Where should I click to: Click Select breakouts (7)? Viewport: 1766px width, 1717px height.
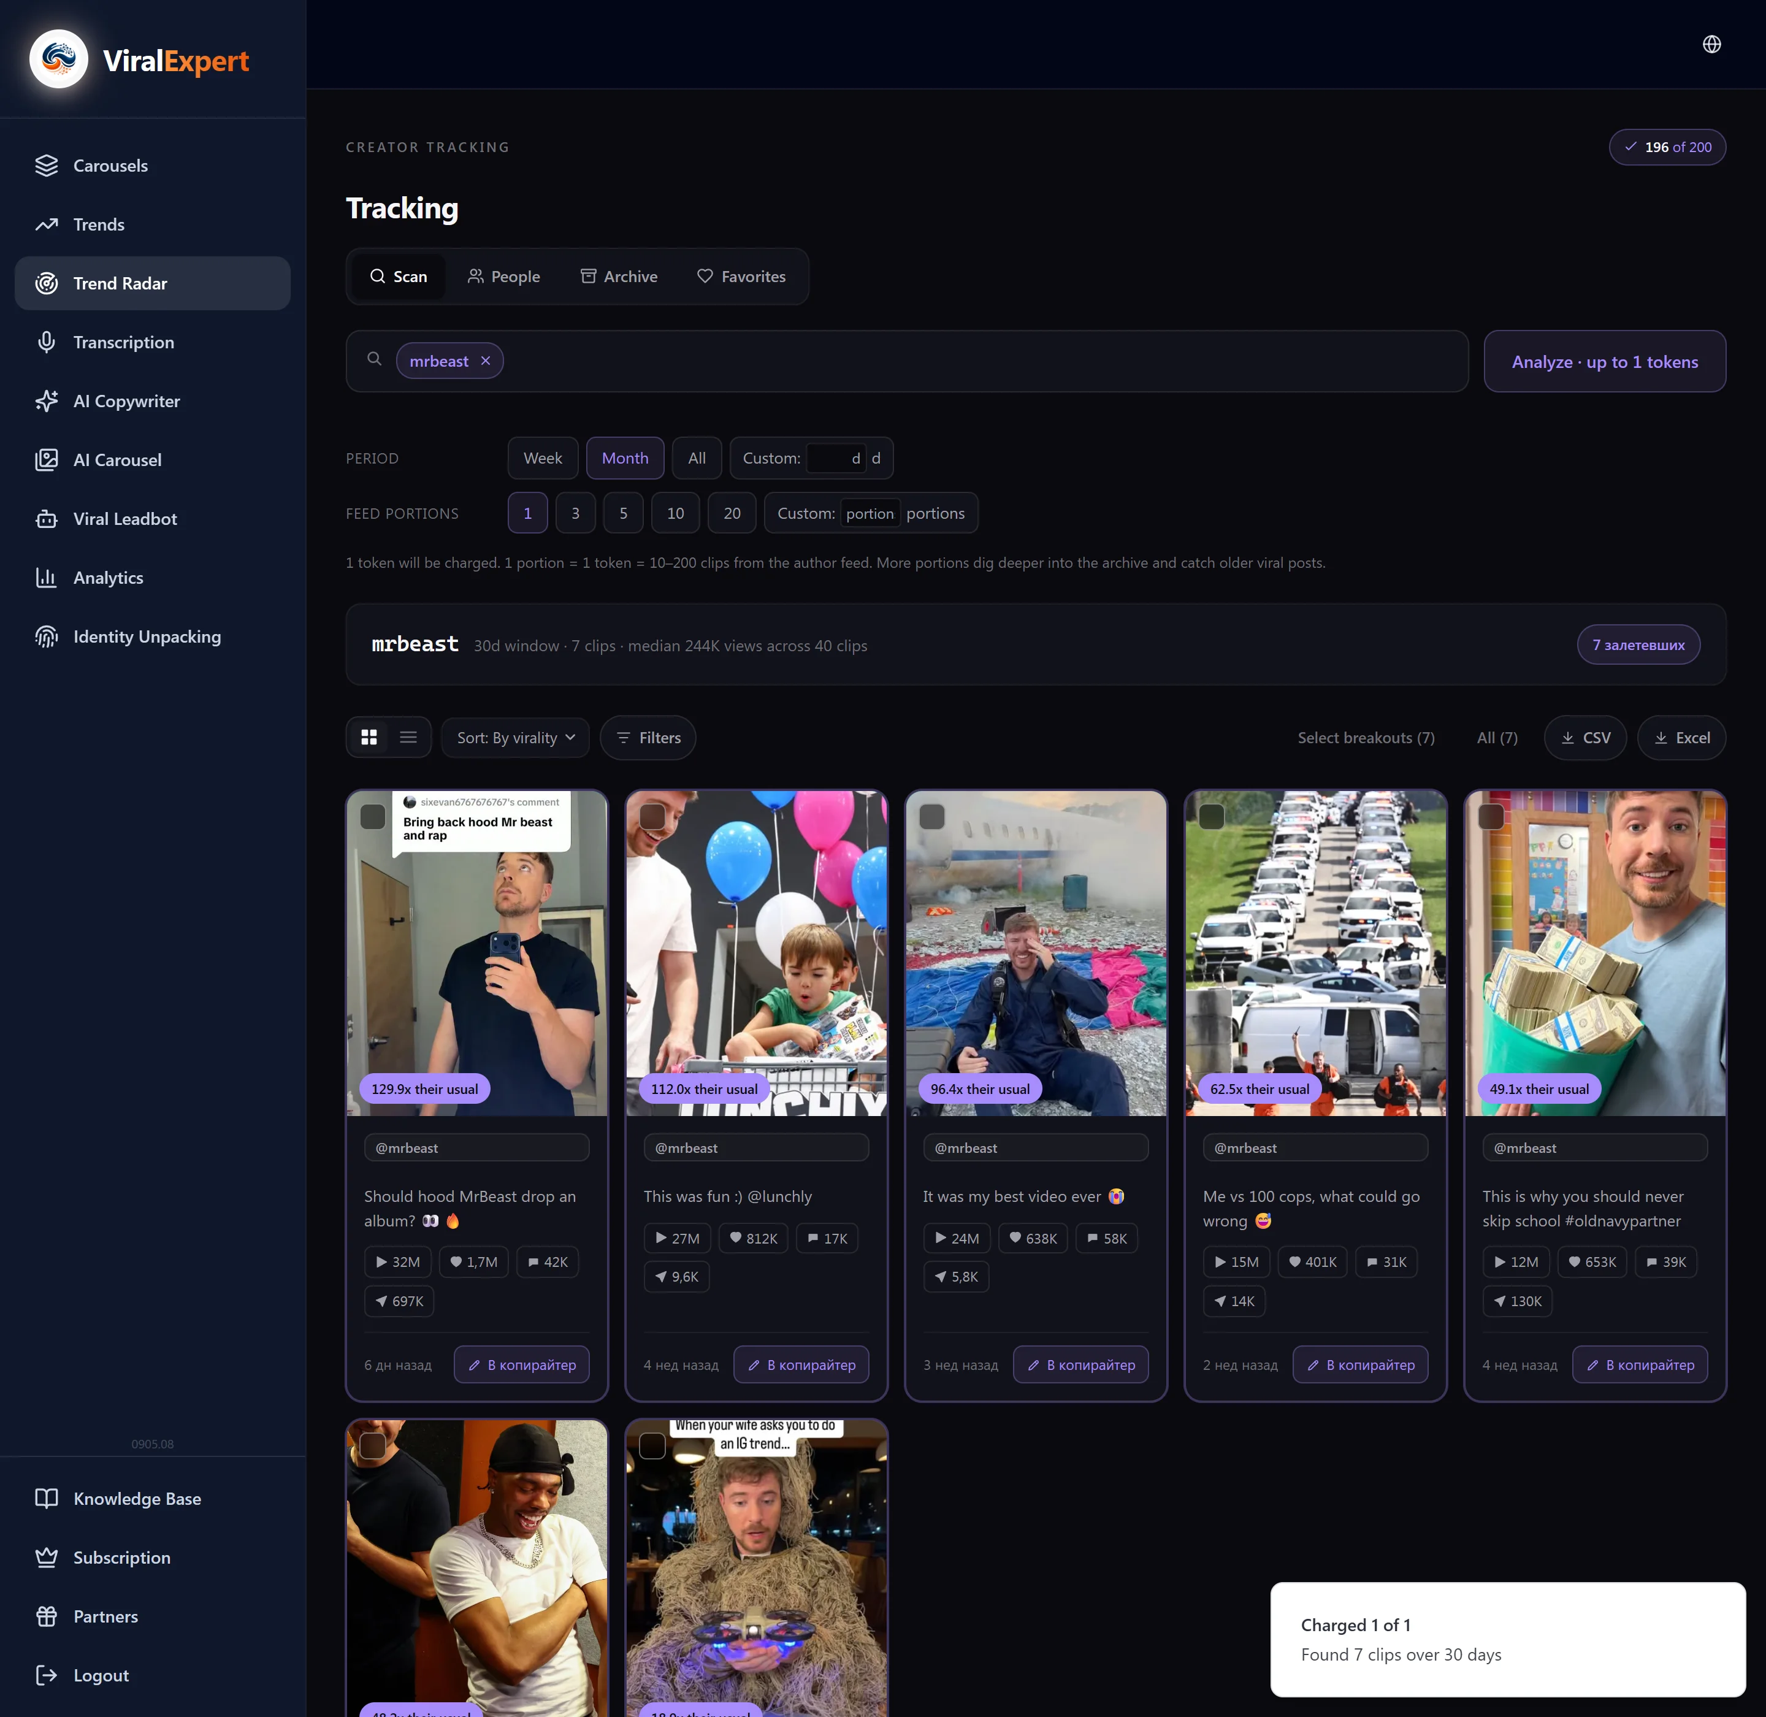(1366, 738)
